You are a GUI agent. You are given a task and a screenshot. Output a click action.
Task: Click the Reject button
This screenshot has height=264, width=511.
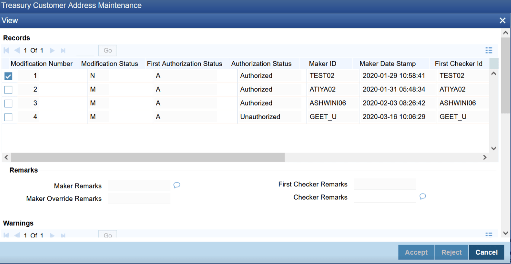452,252
